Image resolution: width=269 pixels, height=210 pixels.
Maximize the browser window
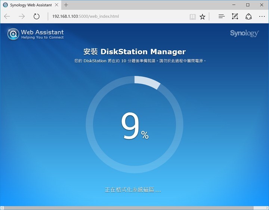click(247, 5)
